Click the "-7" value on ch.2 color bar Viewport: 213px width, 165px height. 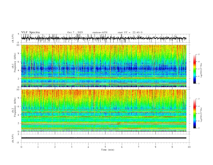pos(198,128)
